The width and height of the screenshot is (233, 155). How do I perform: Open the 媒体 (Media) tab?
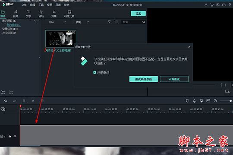click(x=3, y=14)
